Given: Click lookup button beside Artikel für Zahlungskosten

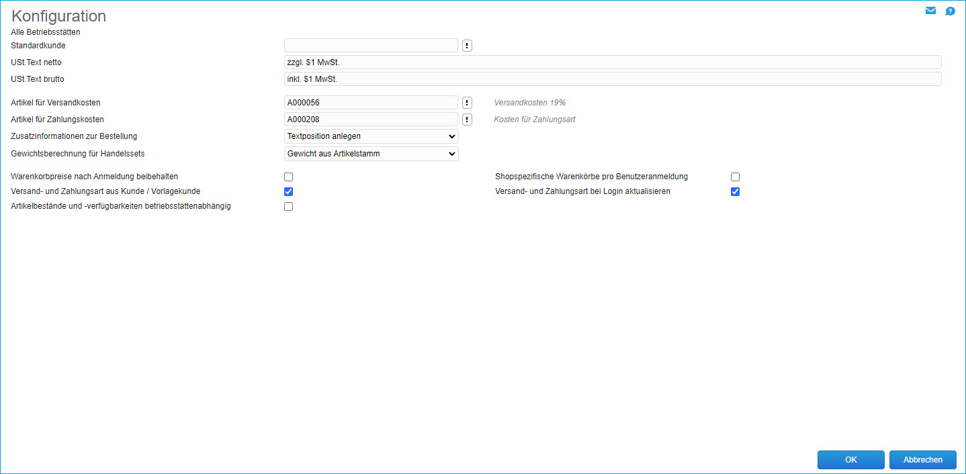Looking at the screenshot, I should (x=468, y=120).
